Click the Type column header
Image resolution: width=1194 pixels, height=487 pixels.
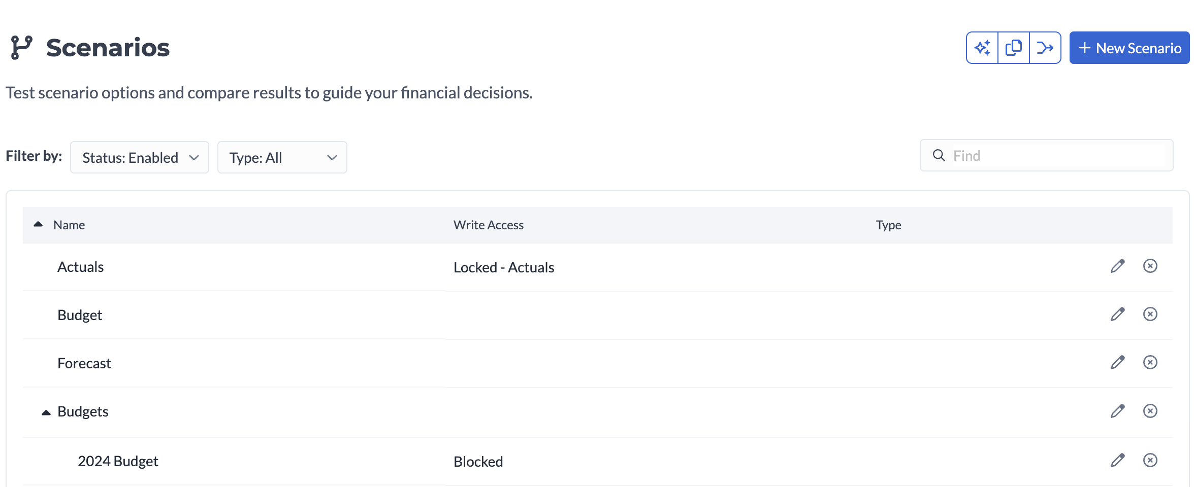tap(888, 225)
